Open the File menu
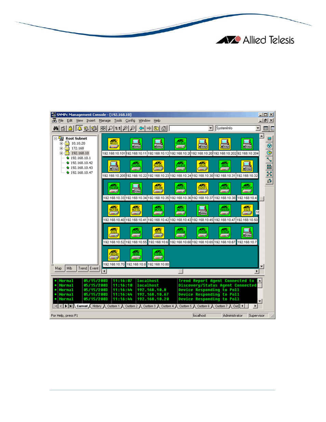 point(61,121)
